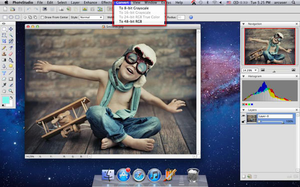Viewport: 300px width, 187px height.
Task: Open the zoom dropdown showing 14.29%
Action: [250, 70]
